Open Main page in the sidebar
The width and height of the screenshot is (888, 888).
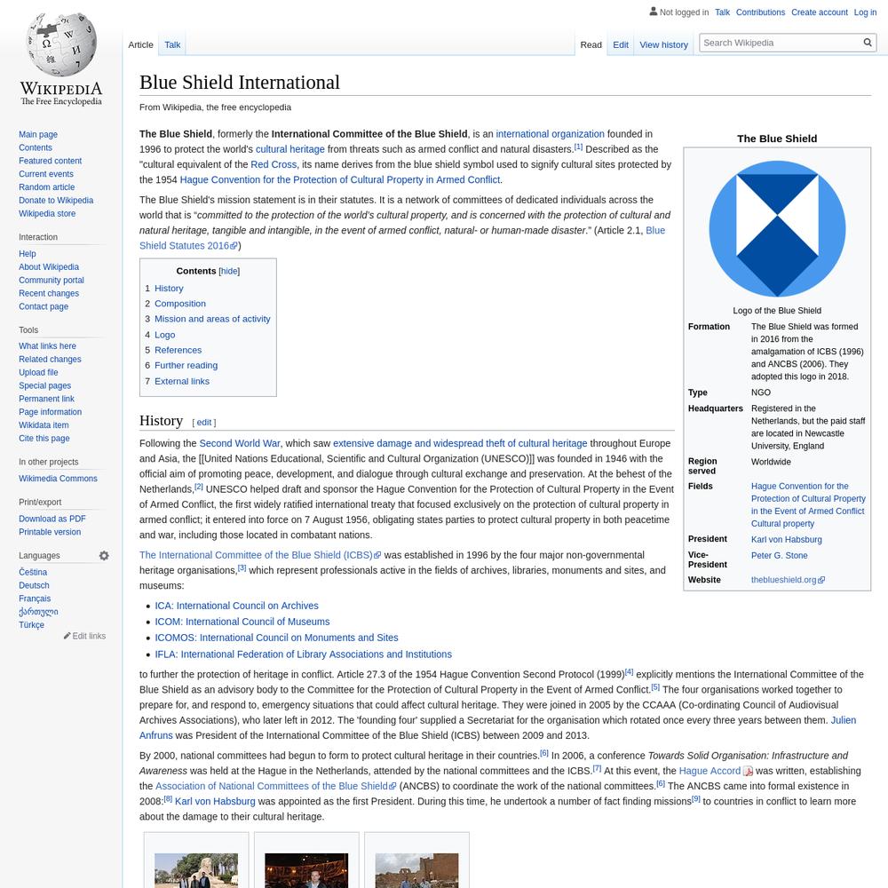tap(38, 134)
